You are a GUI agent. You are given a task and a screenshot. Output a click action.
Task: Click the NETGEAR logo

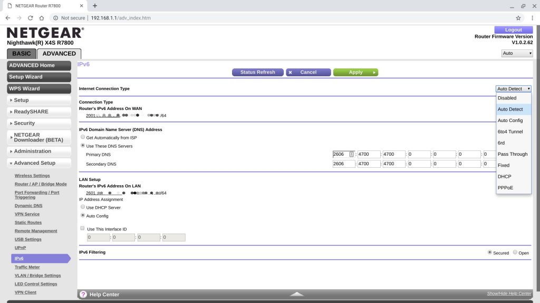pos(45,33)
